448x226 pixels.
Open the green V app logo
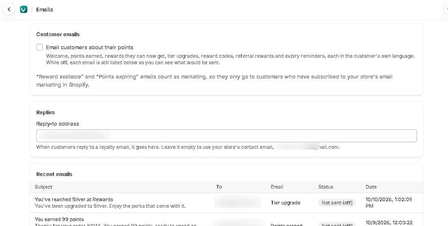(24, 9)
